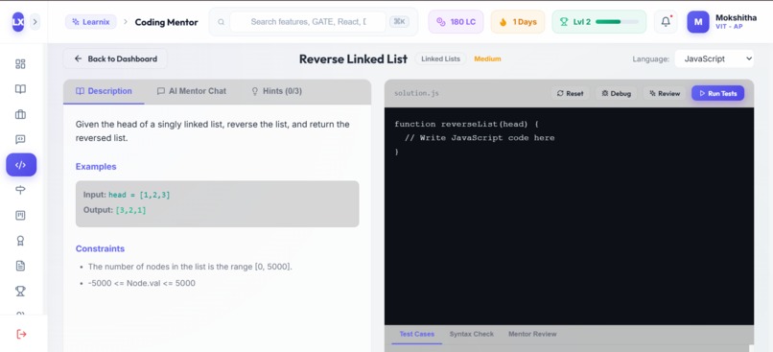Screen dimensions: 773x352
Task: Click the 180 LC coins badge
Action: (x=456, y=22)
